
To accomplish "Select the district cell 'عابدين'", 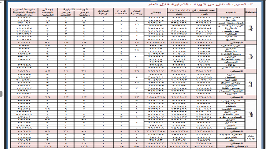I will pos(230,49).
